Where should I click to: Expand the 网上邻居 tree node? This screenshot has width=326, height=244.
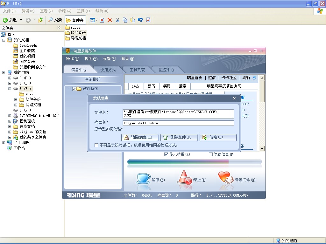coord(4,143)
